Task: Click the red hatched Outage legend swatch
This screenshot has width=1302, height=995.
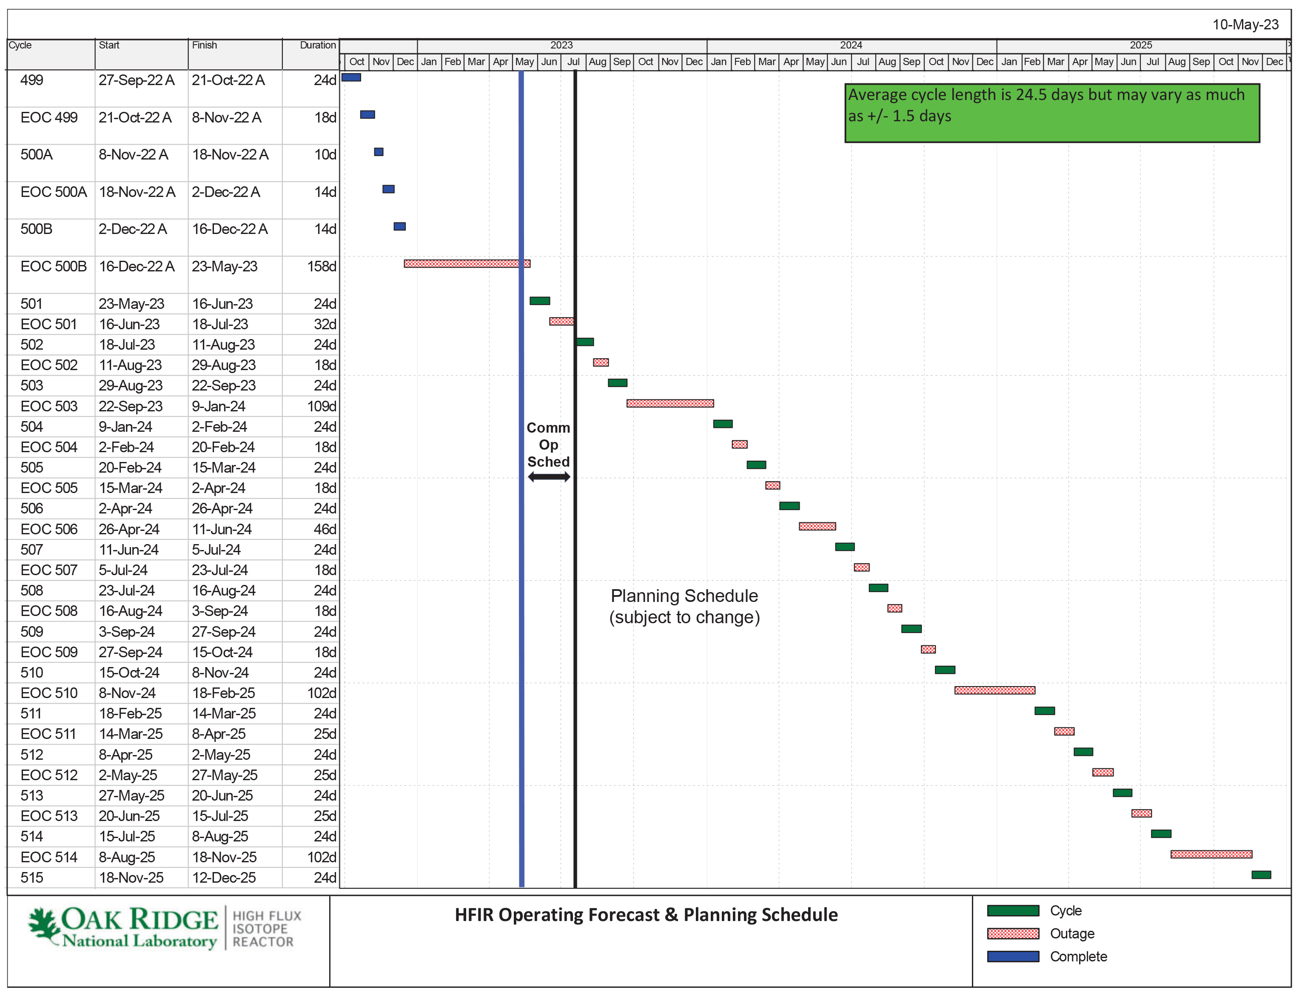Action: (1014, 934)
